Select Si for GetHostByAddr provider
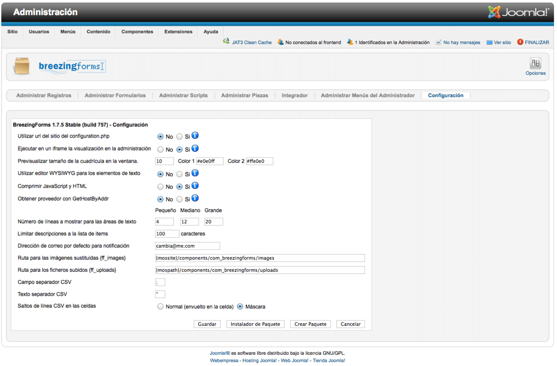Screen dimensions: 557x366 click(x=179, y=199)
